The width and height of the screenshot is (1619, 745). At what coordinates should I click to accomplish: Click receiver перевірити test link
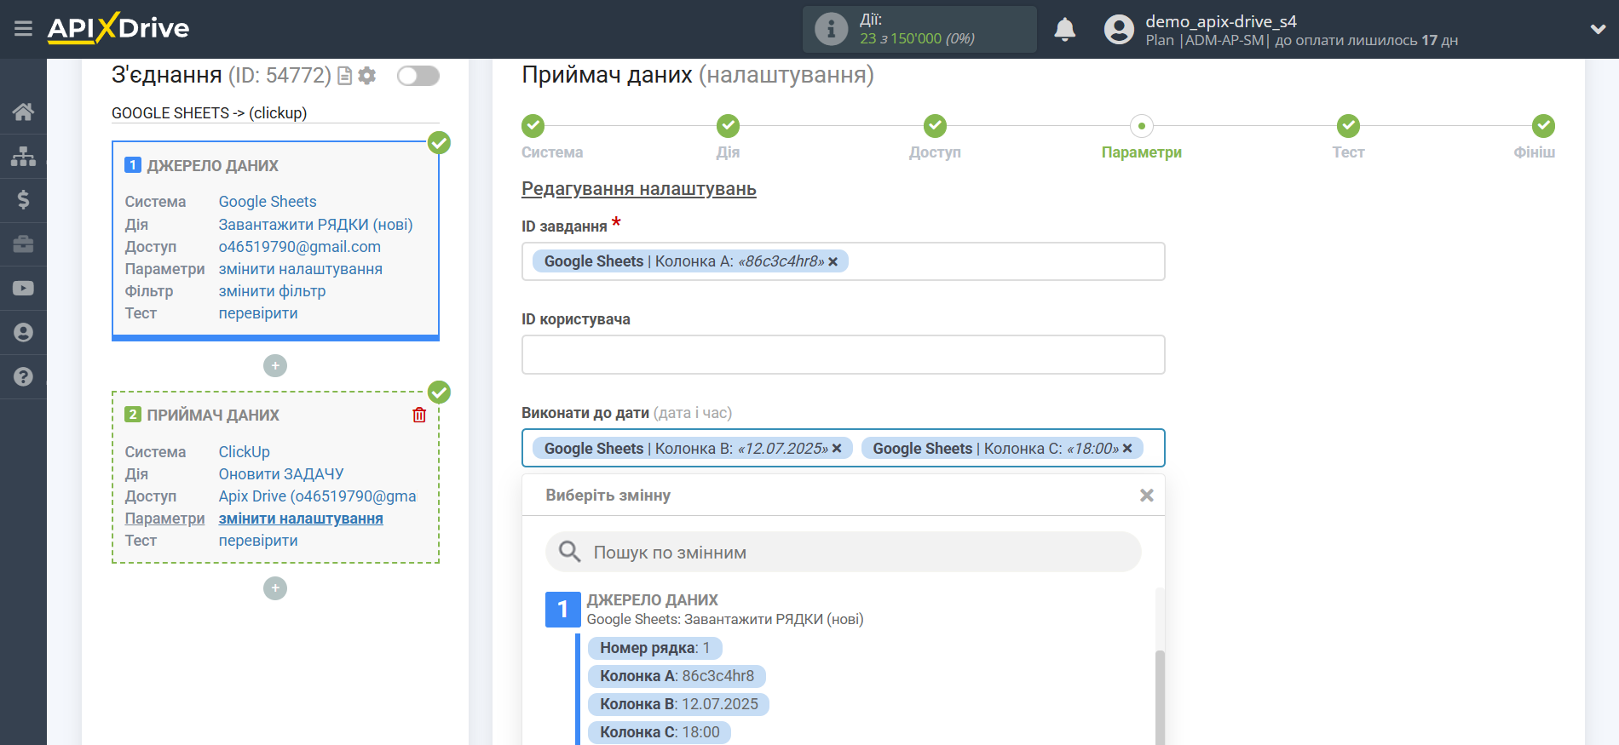pos(258,541)
